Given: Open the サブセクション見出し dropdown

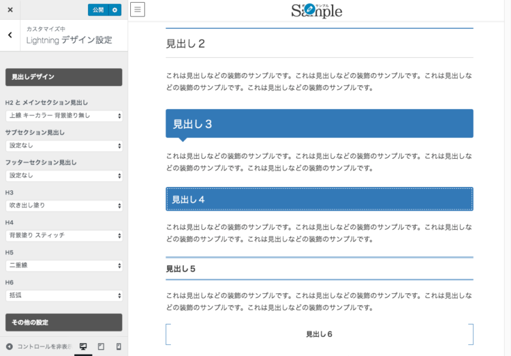Looking at the screenshot, I should coord(64,145).
